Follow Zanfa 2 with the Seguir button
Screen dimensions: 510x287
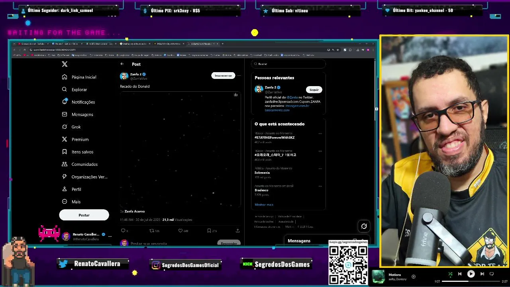click(x=314, y=90)
